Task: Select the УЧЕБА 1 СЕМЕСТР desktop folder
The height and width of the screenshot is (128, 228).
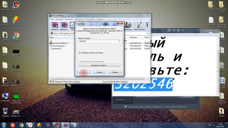Action: point(222,98)
